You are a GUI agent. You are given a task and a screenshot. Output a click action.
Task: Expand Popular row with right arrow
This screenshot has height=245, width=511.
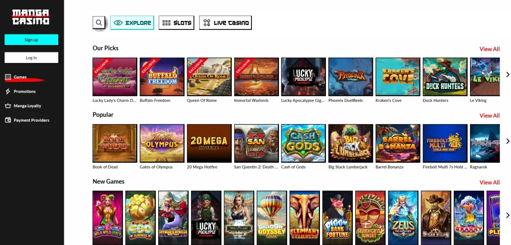(x=508, y=141)
